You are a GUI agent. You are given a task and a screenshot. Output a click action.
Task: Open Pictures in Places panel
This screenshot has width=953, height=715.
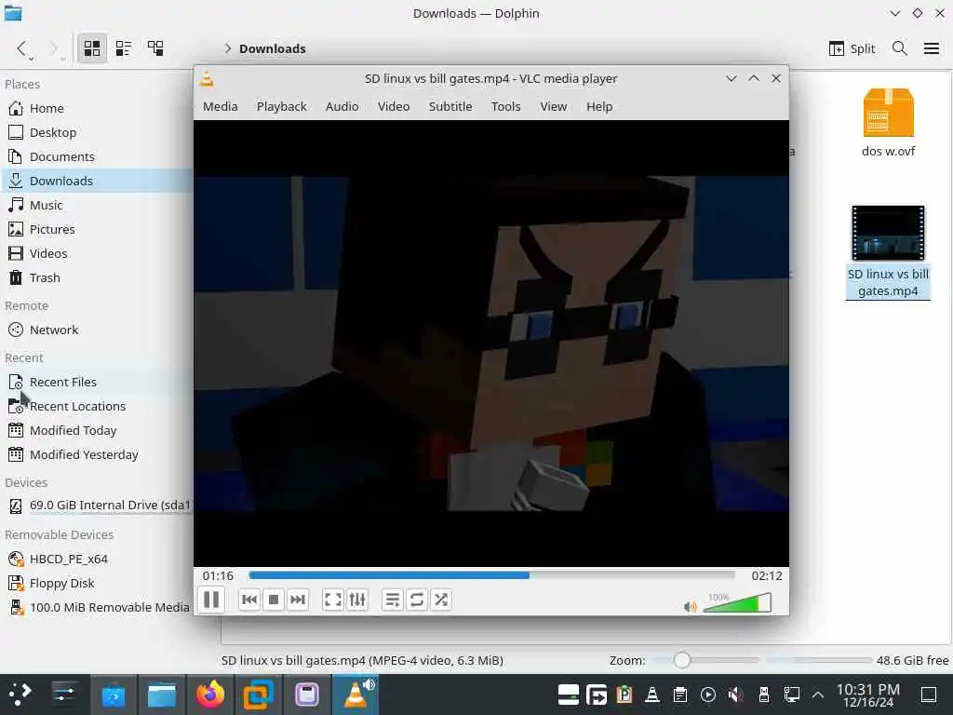coord(97,229)
